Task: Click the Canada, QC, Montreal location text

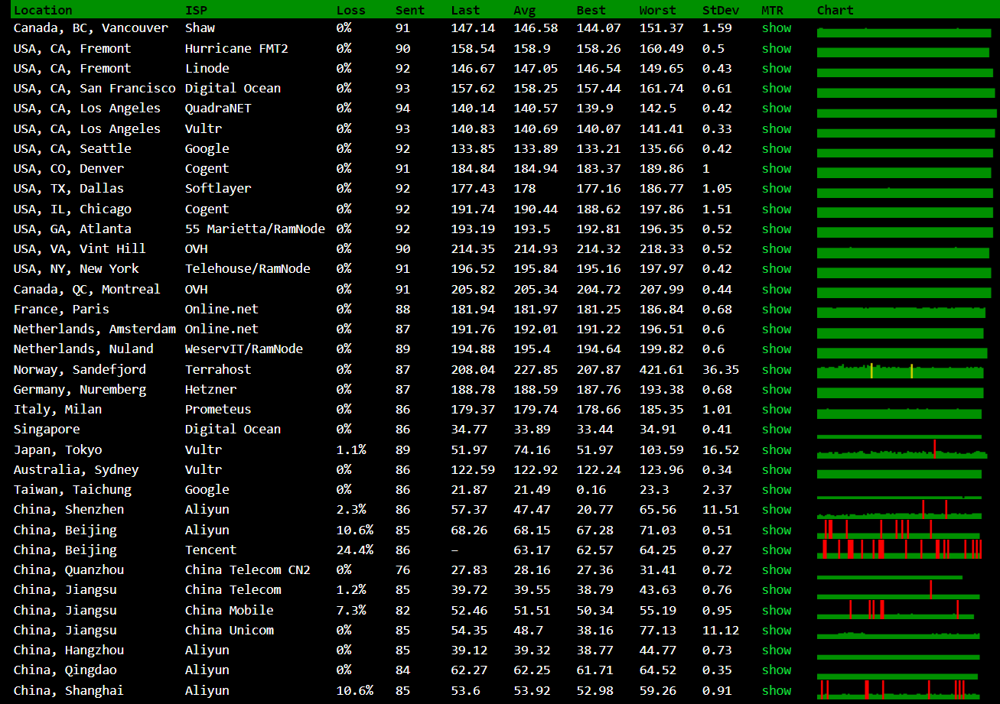Action: coord(87,289)
